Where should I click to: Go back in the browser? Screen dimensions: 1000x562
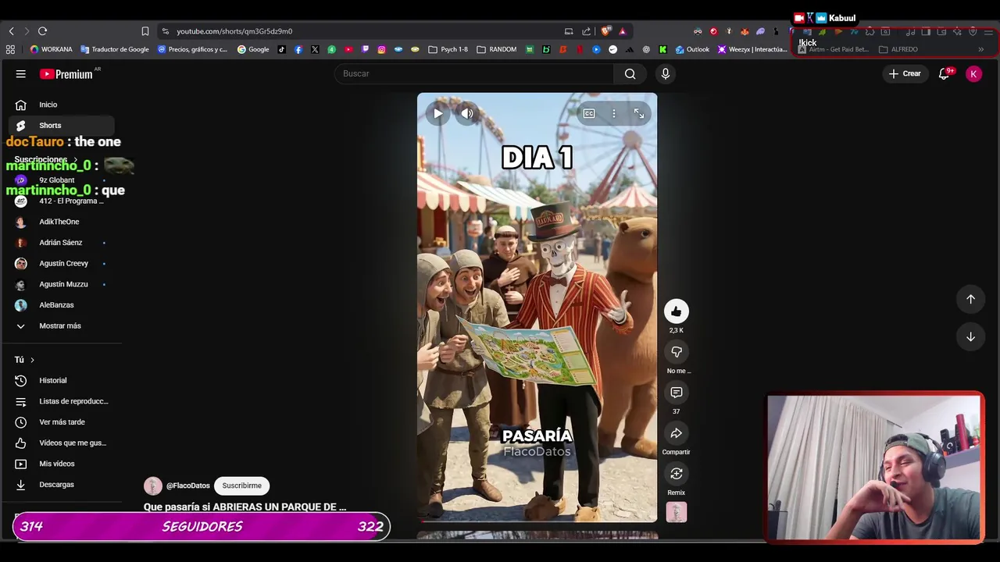[12, 31]
